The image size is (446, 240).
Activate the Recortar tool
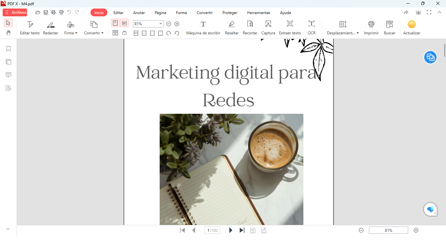click(250, 27)
